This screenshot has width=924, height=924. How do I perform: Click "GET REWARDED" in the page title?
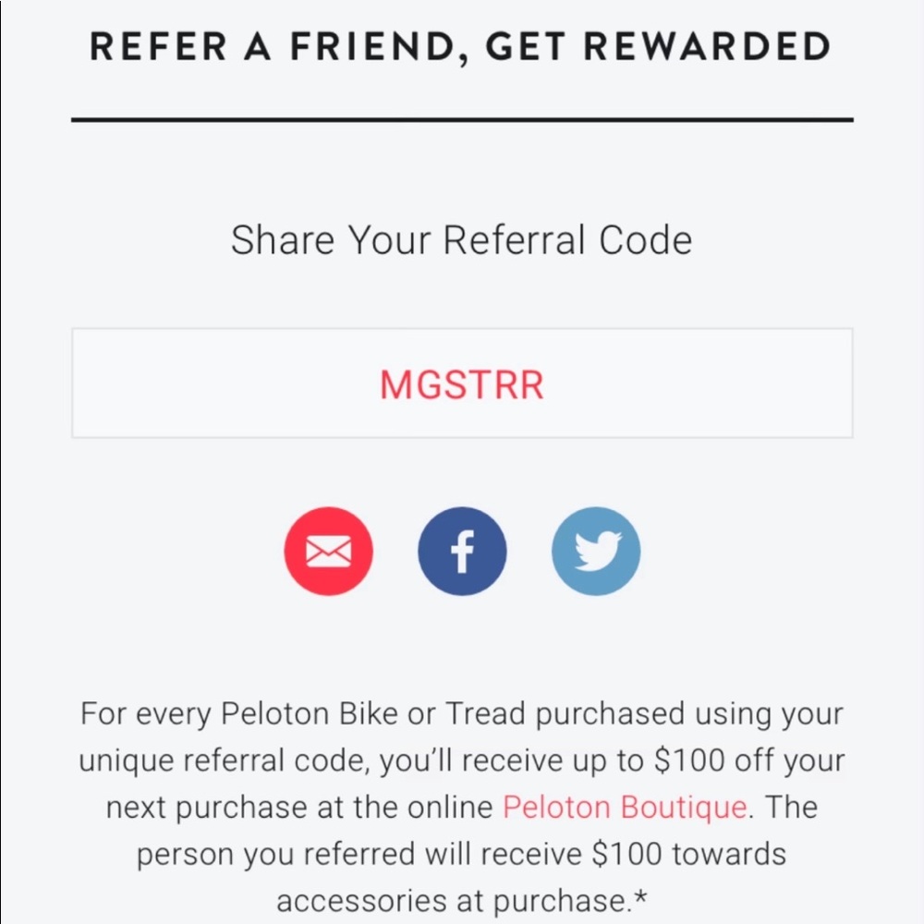(x=656, y=47)
